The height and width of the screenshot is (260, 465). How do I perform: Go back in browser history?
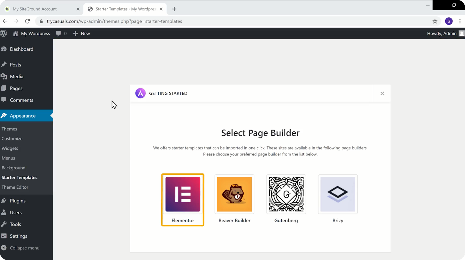point(5,21)
